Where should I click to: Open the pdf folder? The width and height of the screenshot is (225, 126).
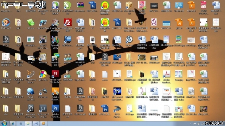[x=18, y=24]
